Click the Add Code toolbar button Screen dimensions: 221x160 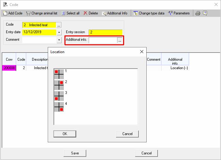point(13,13)
